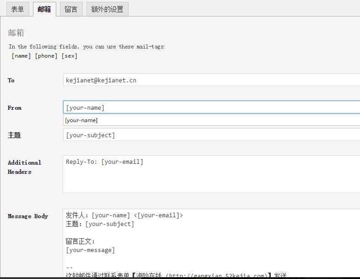Switch to the 表单 tab
Screen dimensions: 360x279
tap(17, 9)
